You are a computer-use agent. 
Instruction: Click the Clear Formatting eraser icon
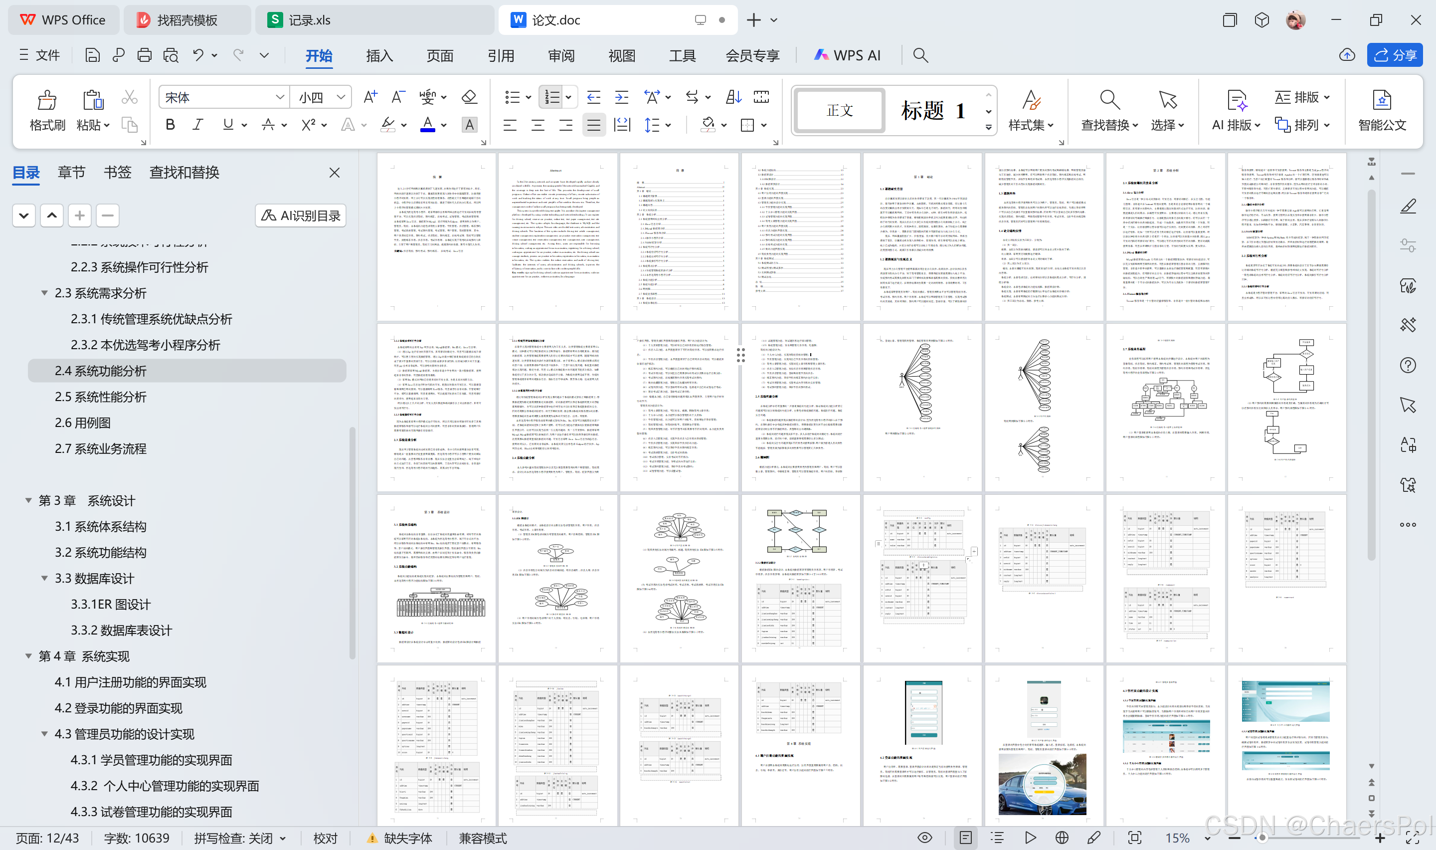coord(469,97)
